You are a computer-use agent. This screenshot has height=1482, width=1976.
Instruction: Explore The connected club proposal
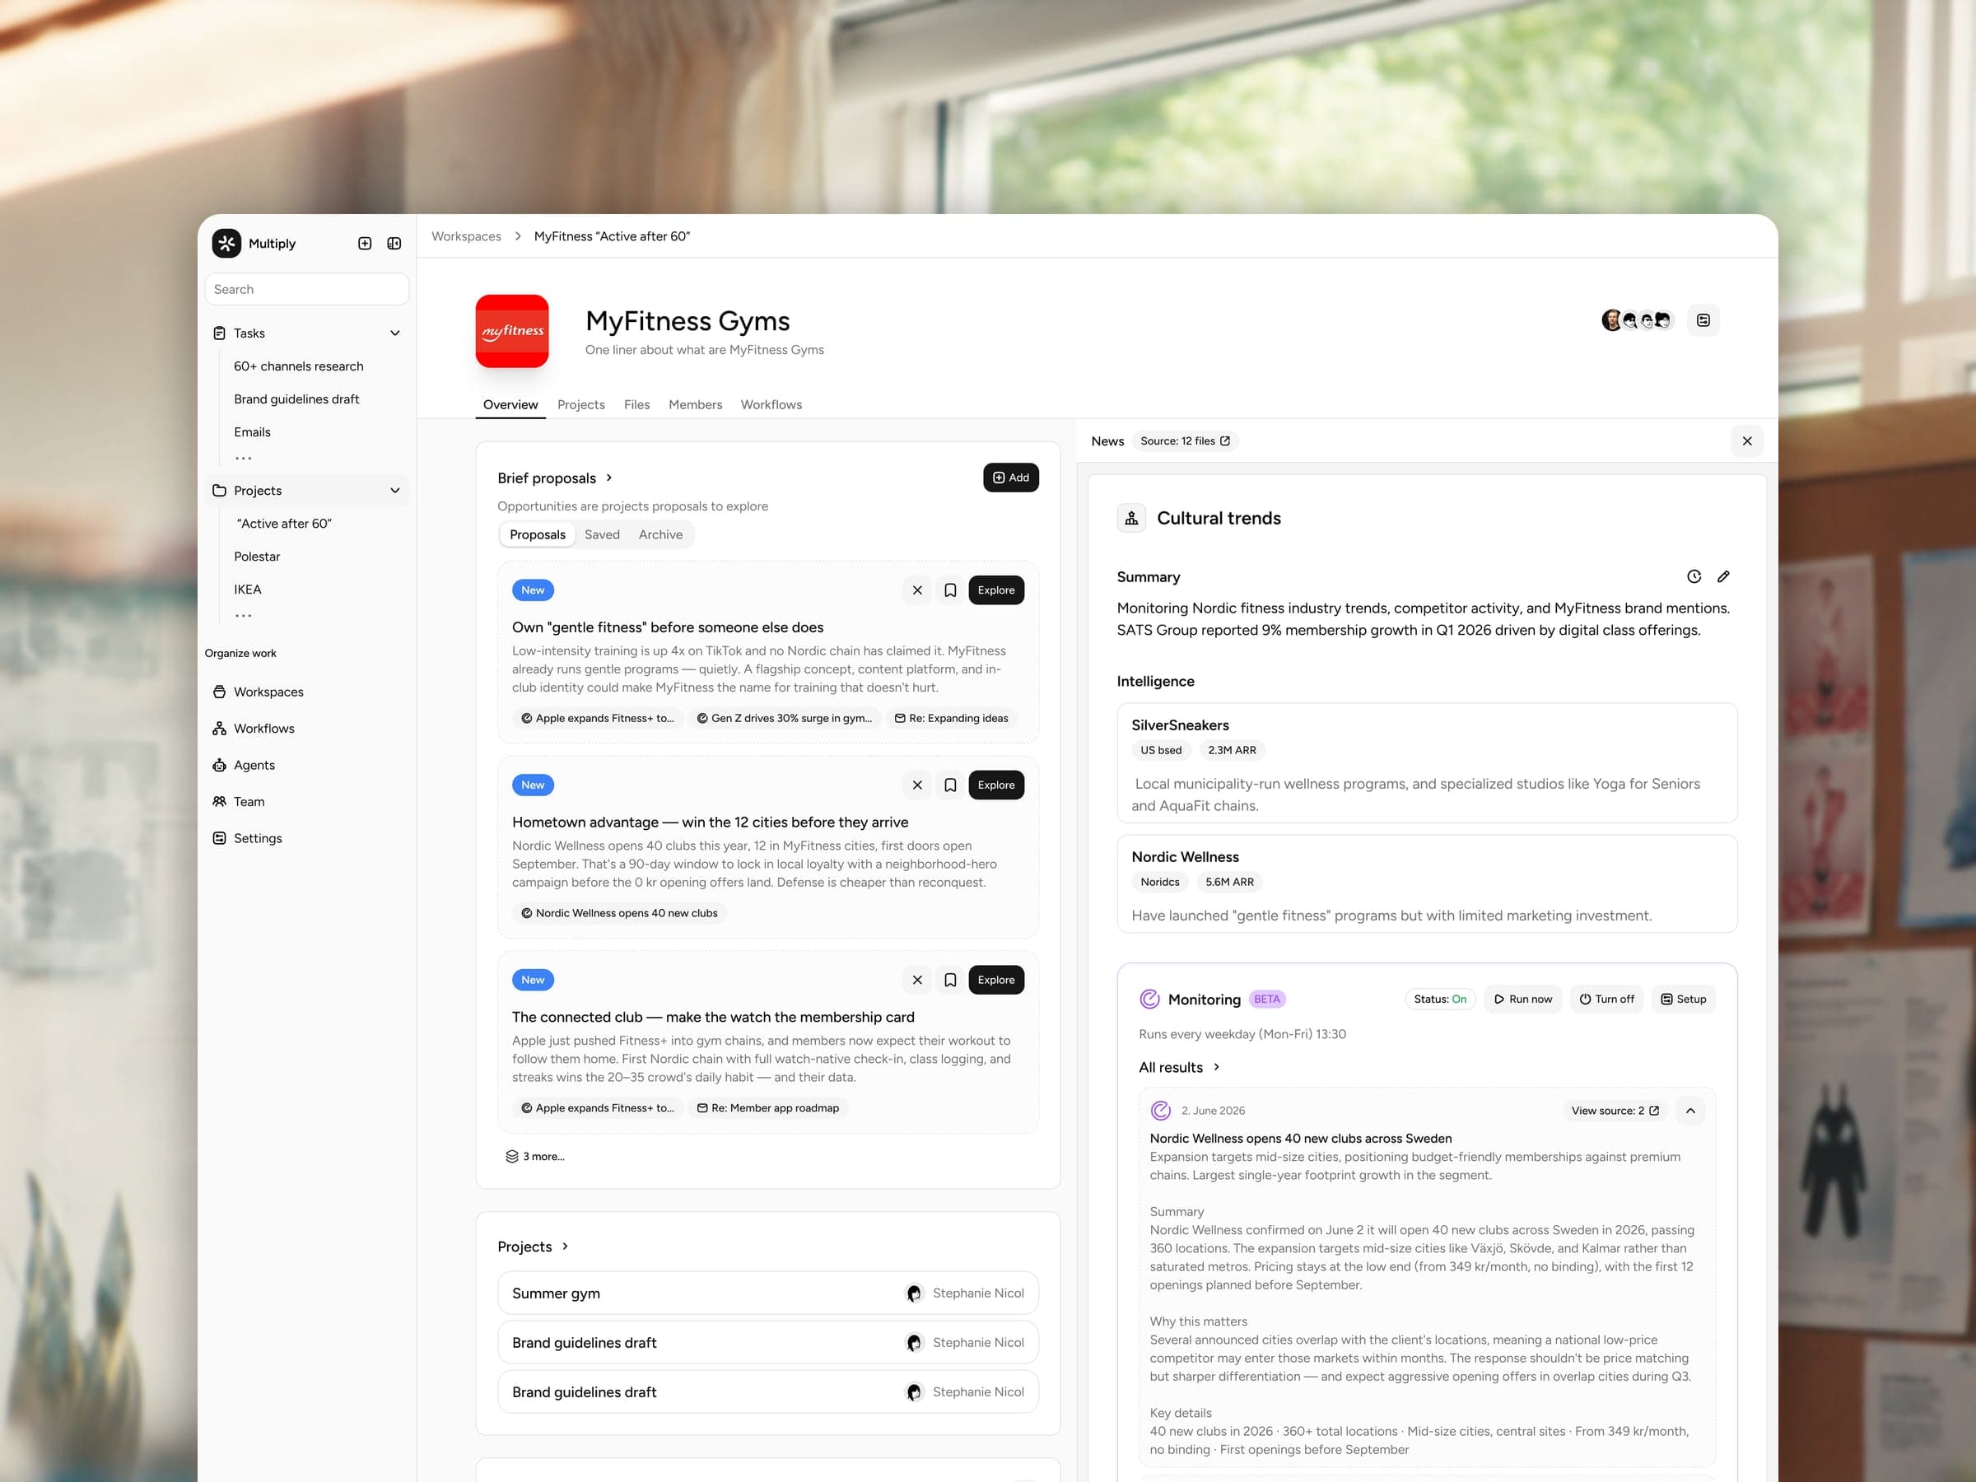[x=996, y=980]
